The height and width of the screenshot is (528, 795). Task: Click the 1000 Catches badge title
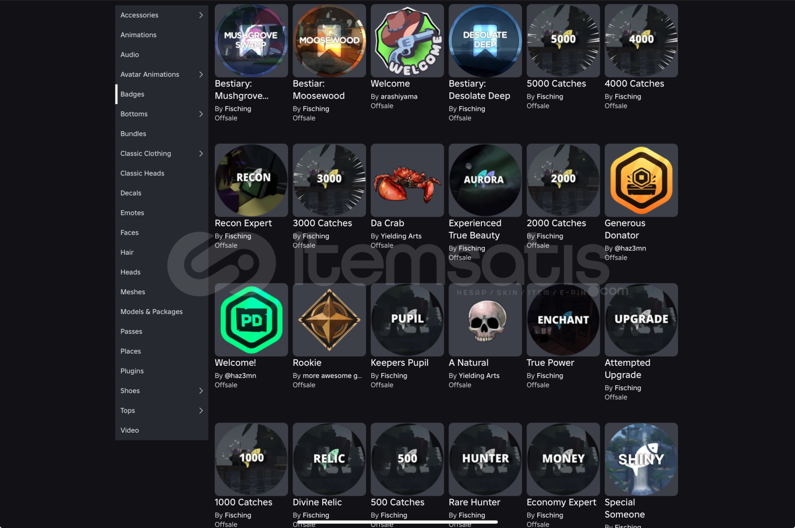pyautogui.click(x=244, y=502)
